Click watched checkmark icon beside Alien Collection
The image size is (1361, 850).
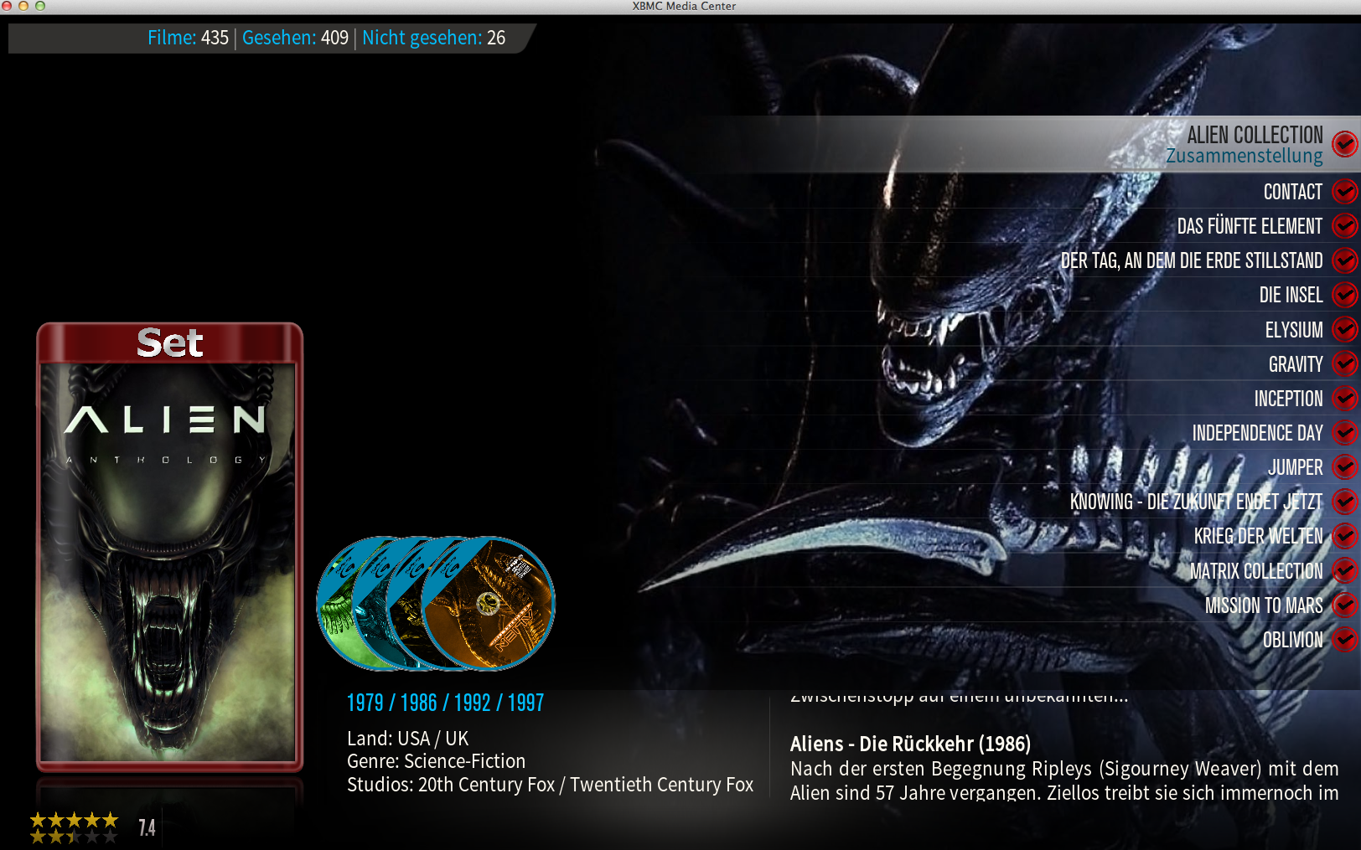pyautogui.click(x=1344, y=144)
